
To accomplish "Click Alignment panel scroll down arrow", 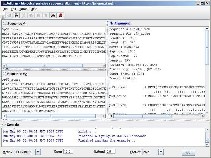I will (x=207, y=112).
